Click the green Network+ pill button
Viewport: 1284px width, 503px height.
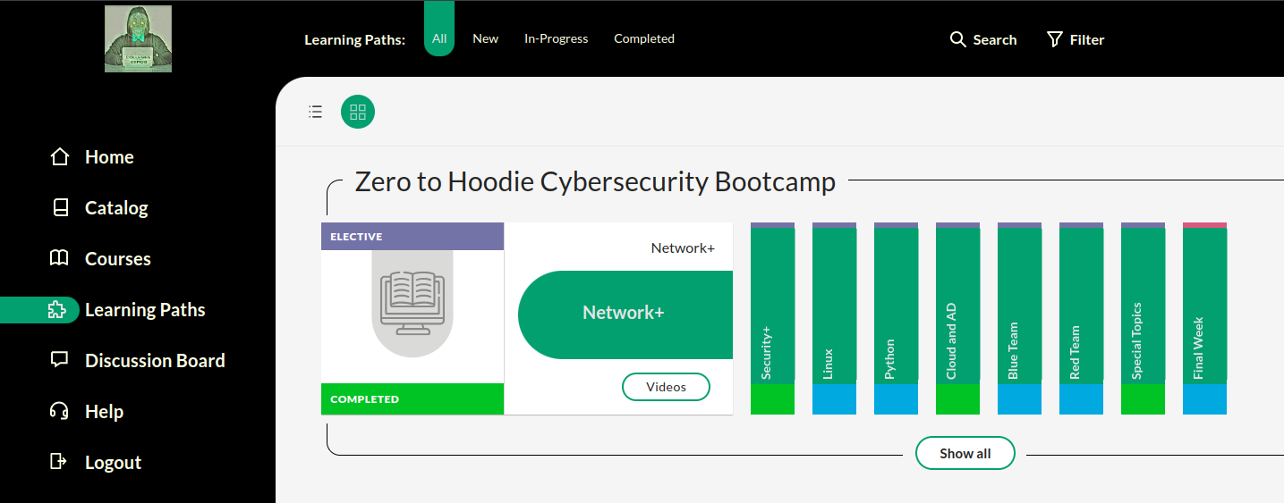coord(625,314)
